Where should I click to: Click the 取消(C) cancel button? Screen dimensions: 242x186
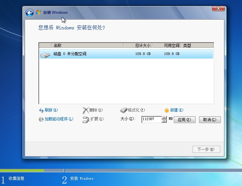pos(210,120)
